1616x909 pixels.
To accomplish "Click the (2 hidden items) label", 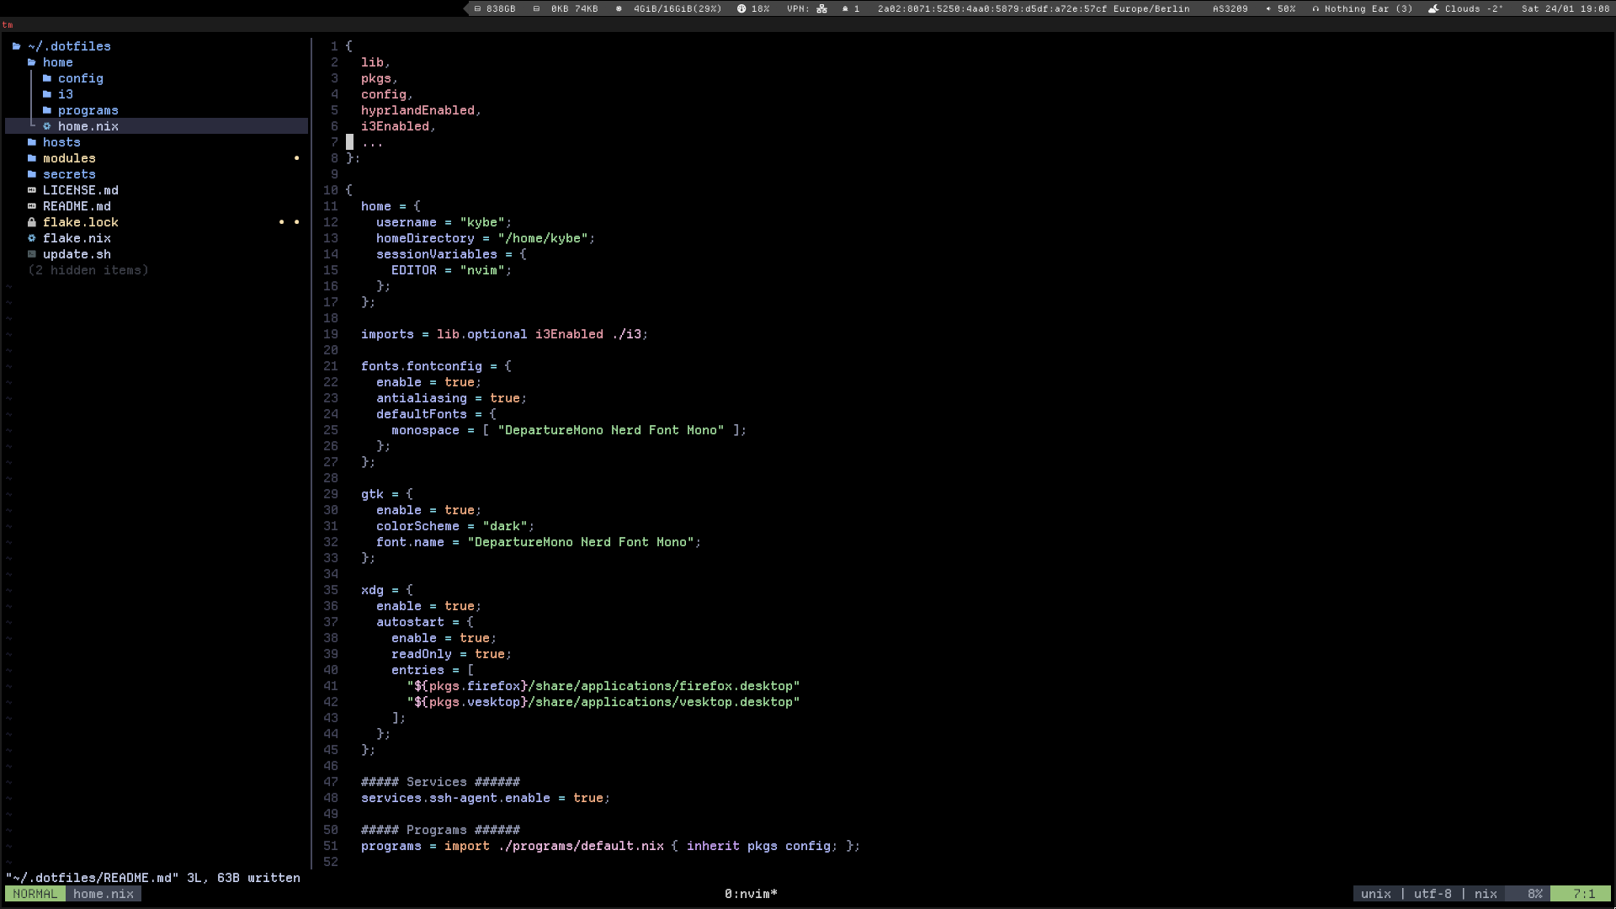I will coord(88,270).
